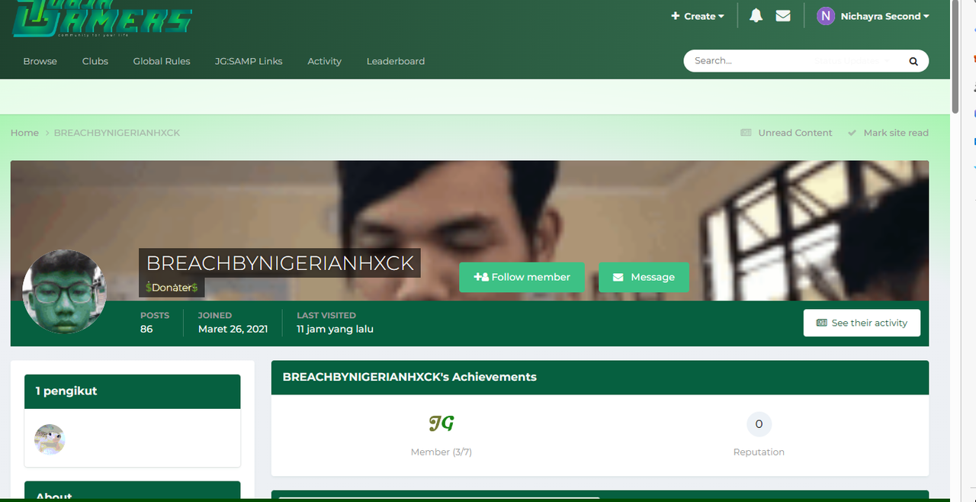
Task: Click the $Donater$ group badge
Action: pyautogui.click(x=172, y=288)
